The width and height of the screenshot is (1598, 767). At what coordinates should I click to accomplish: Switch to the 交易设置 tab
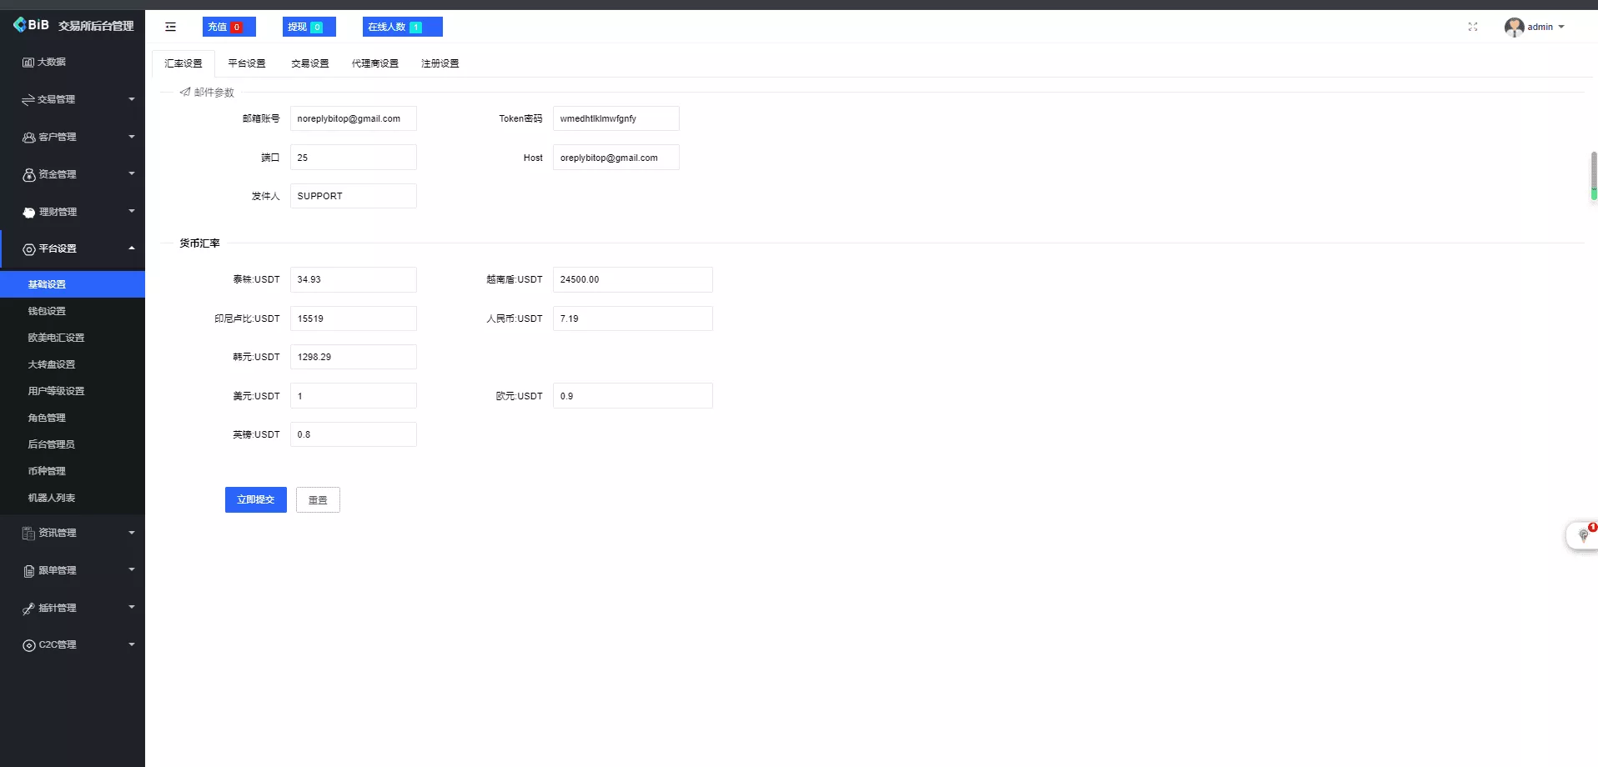[309, 63]
